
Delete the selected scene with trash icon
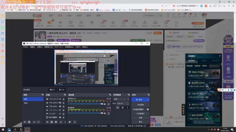pyautogui.click(x=29, y=122)
